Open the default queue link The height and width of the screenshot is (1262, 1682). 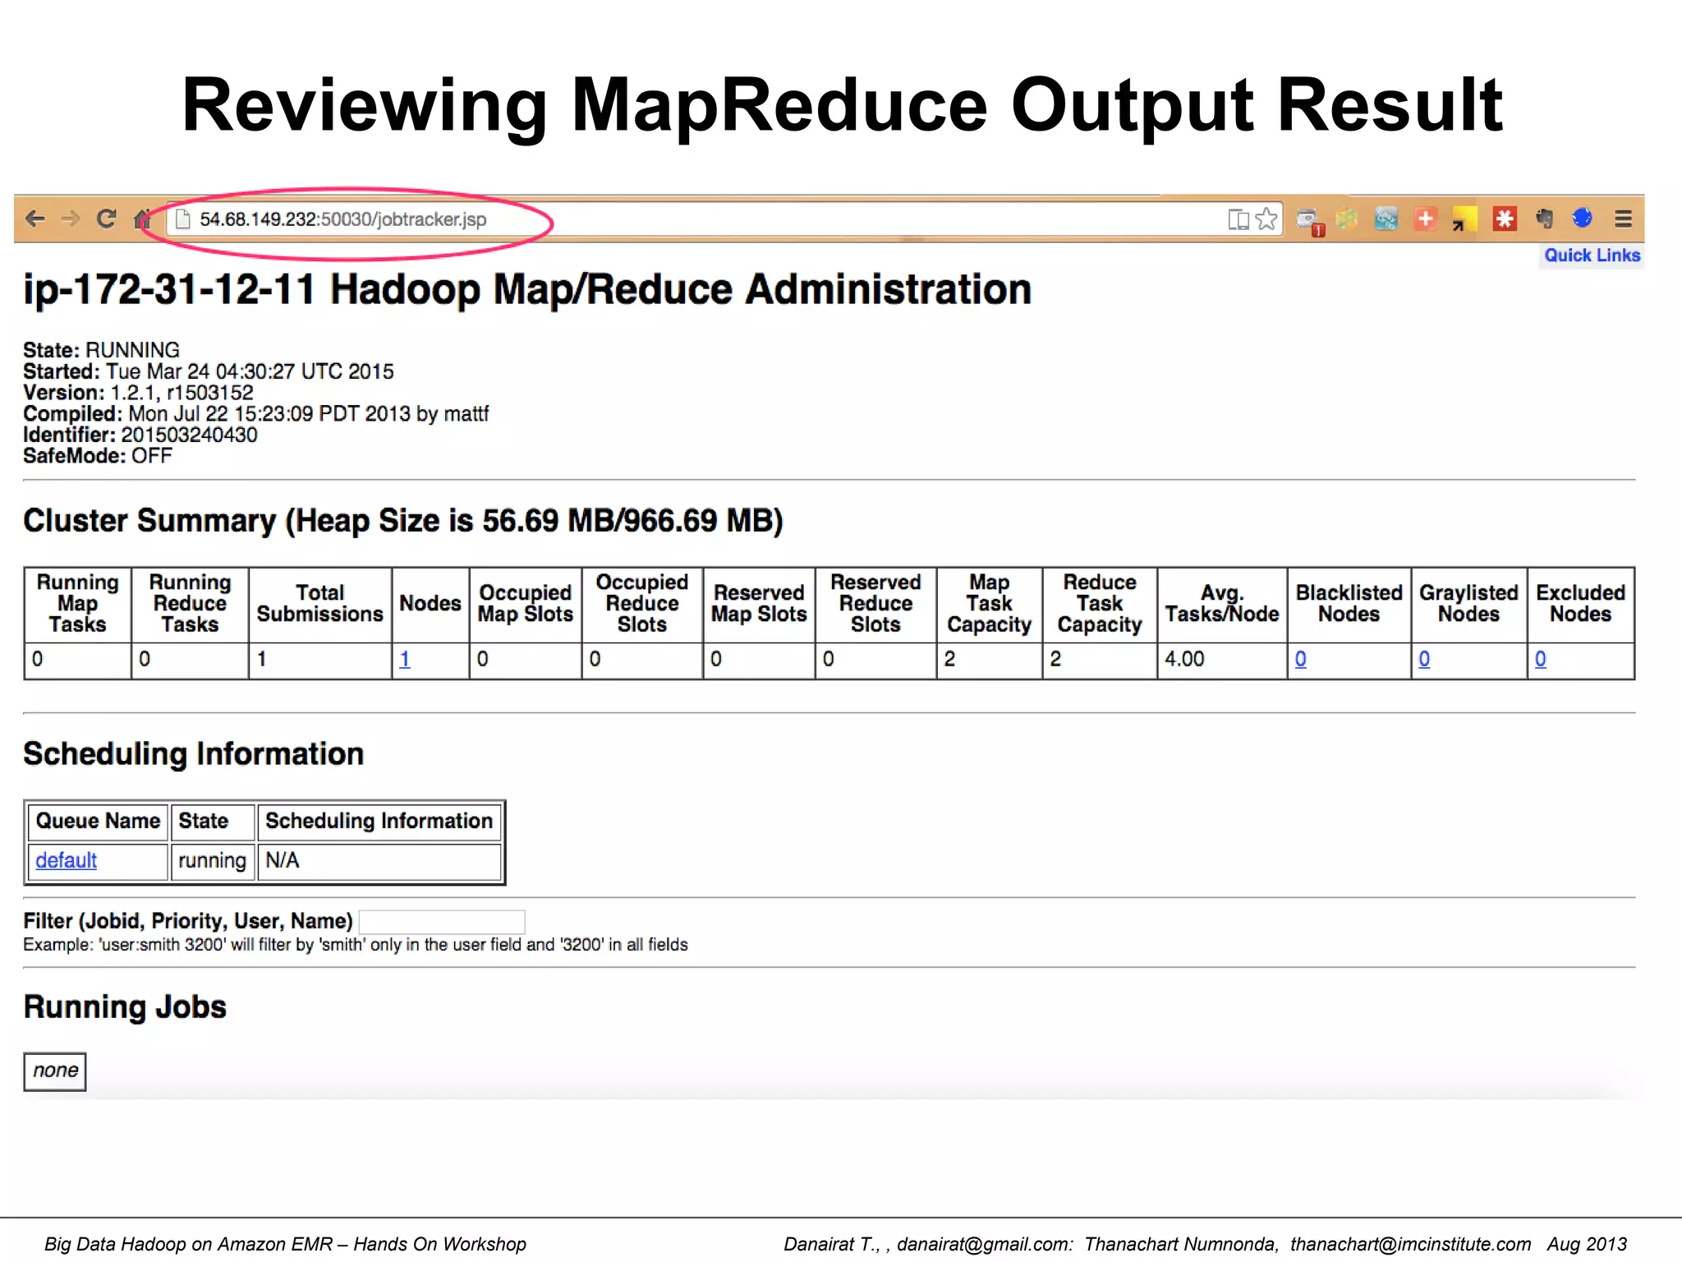(x=66, y=860)
